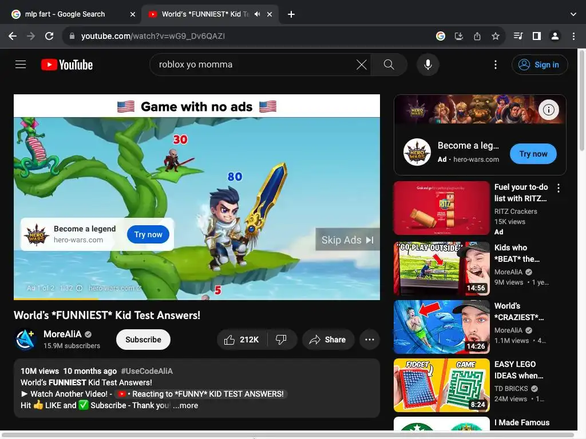The image size is (586, 439).
Task: Open YouTube settings three-dot menu
Action: pos(496,65)
